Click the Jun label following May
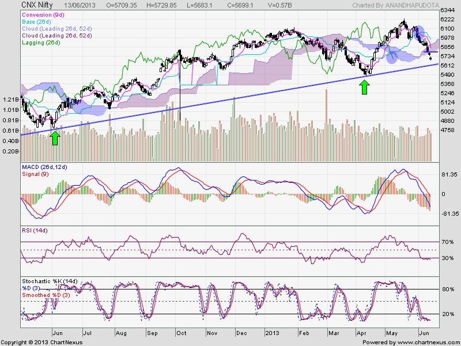The height and width of the screenshot is (346, 461). click(x=424, y=333)
